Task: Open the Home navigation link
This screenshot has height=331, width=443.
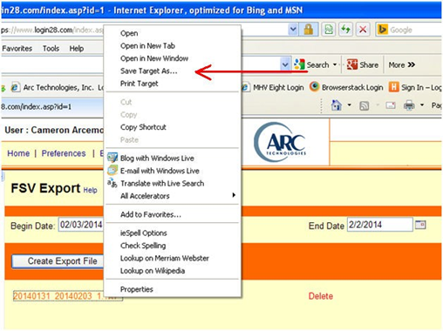Action: point(18,153)
